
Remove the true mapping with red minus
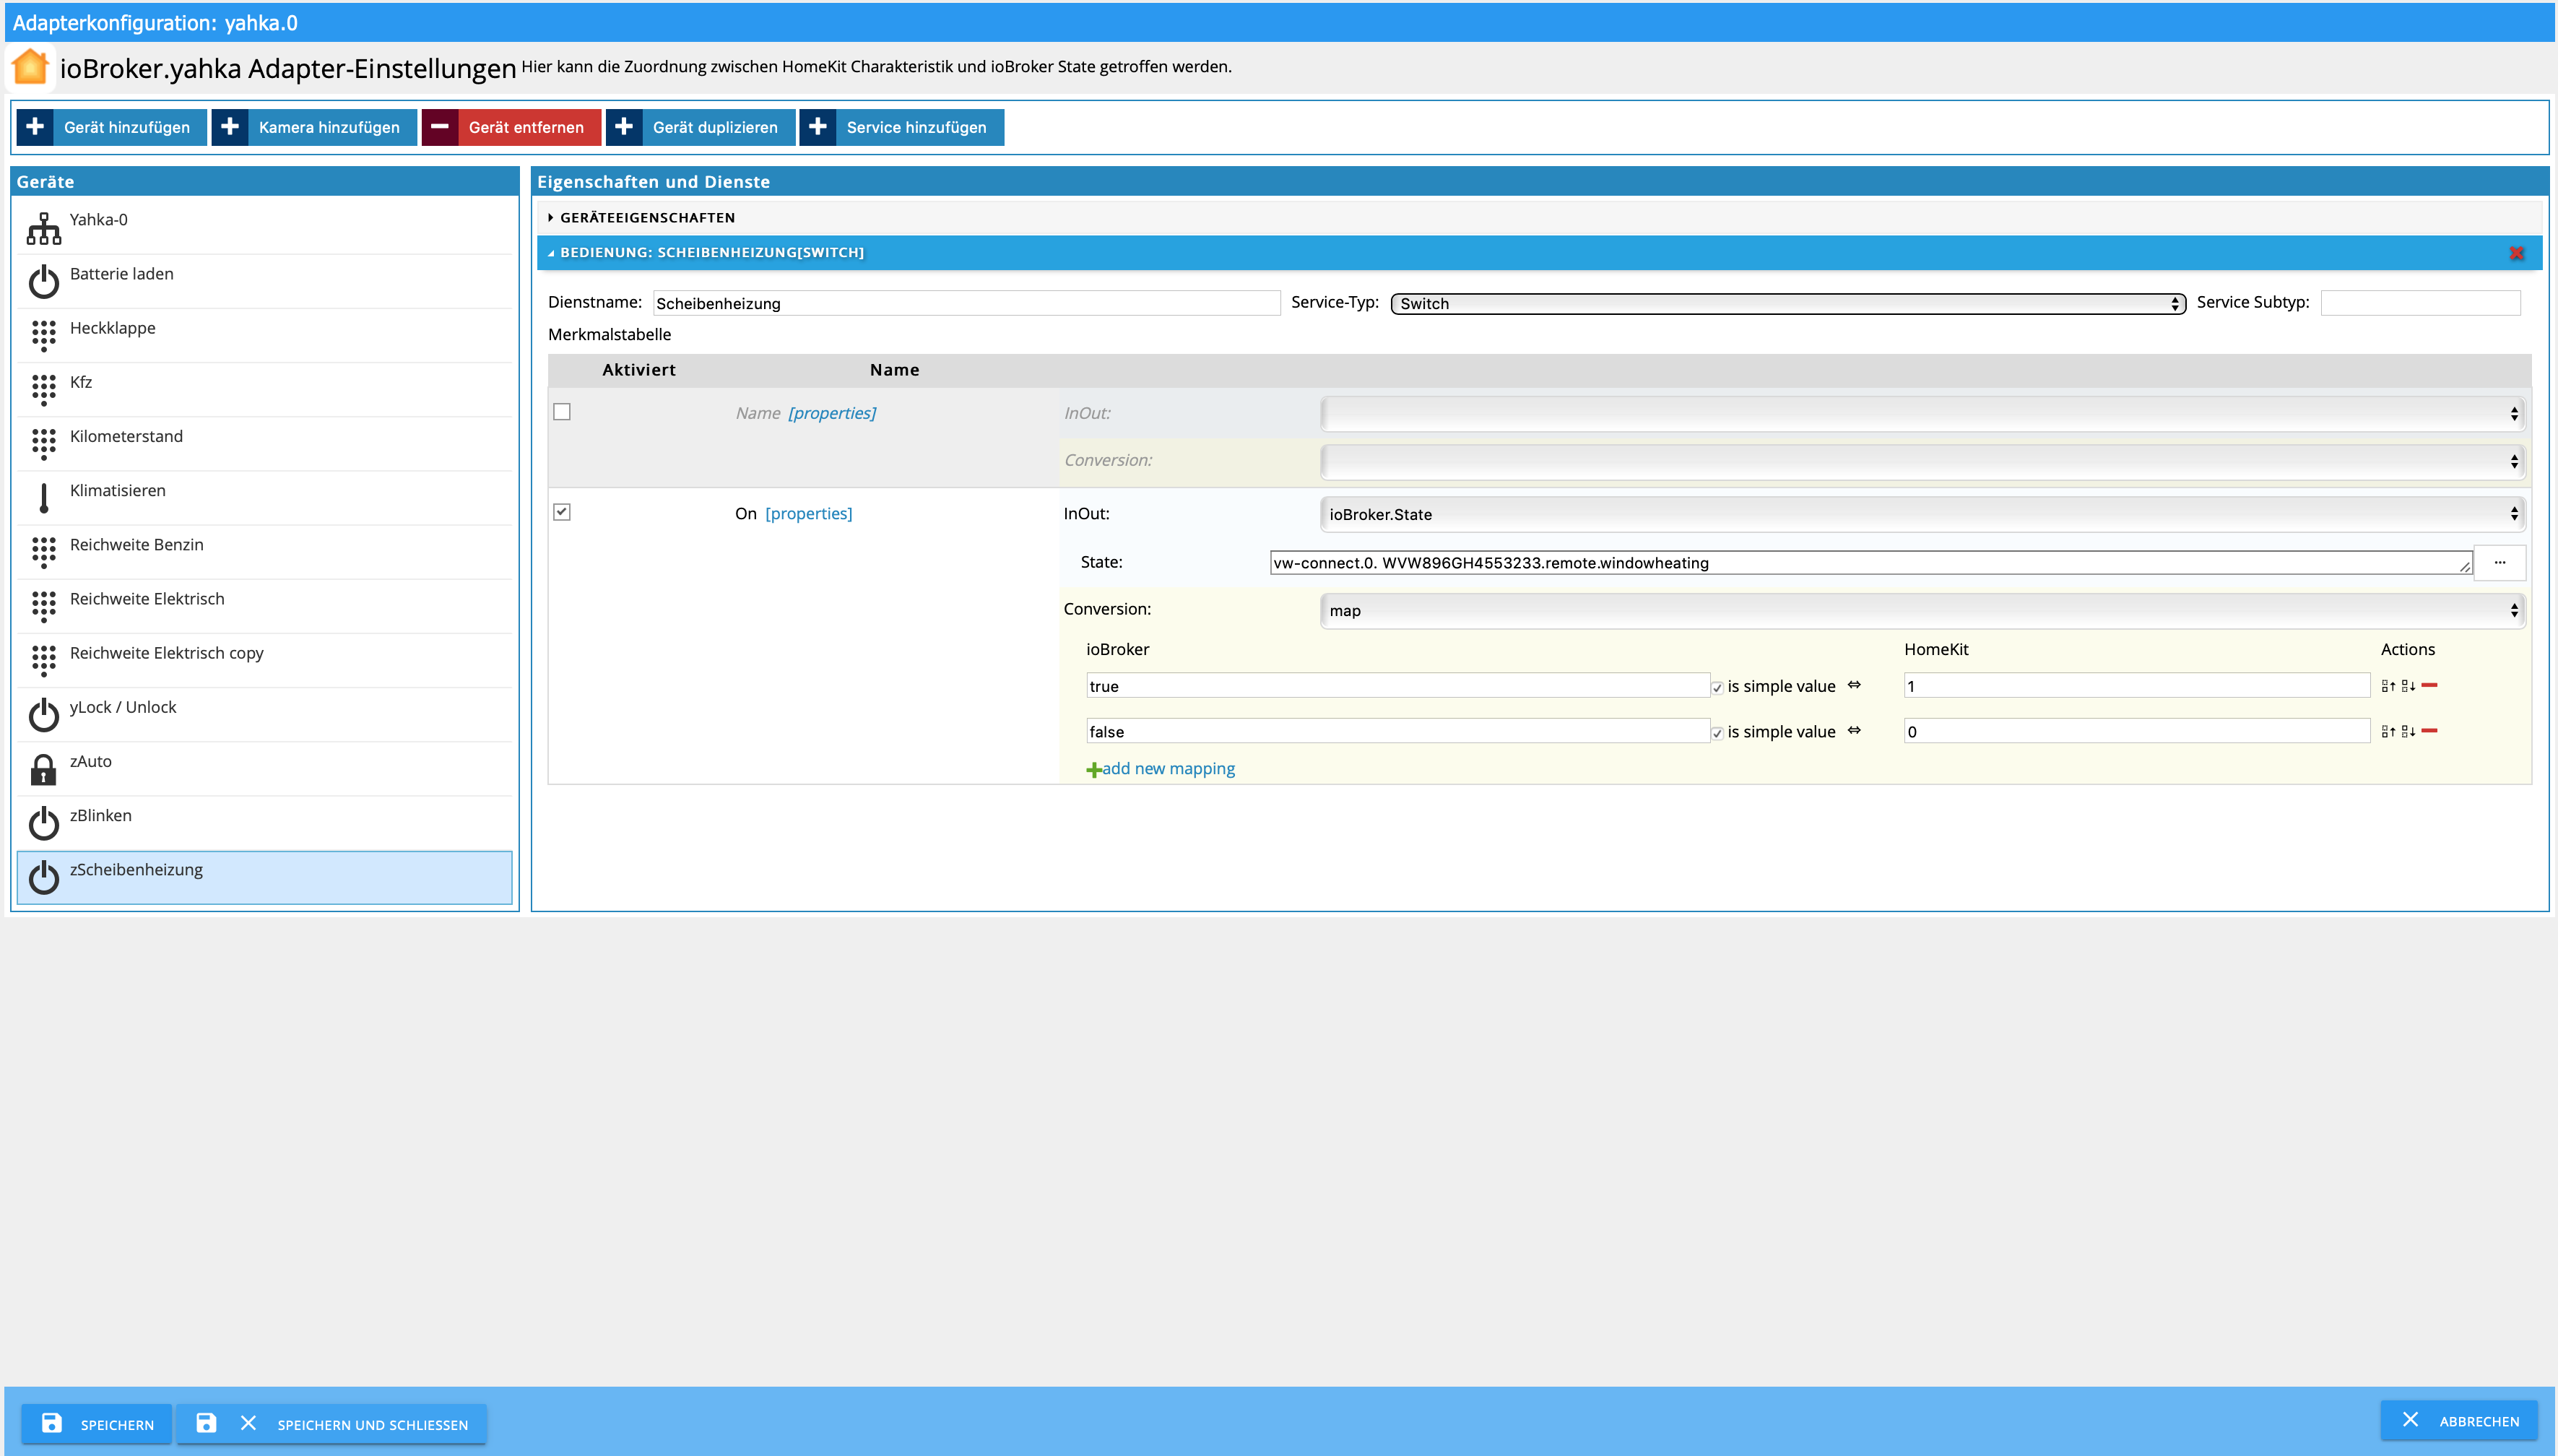coord(2429,685)
